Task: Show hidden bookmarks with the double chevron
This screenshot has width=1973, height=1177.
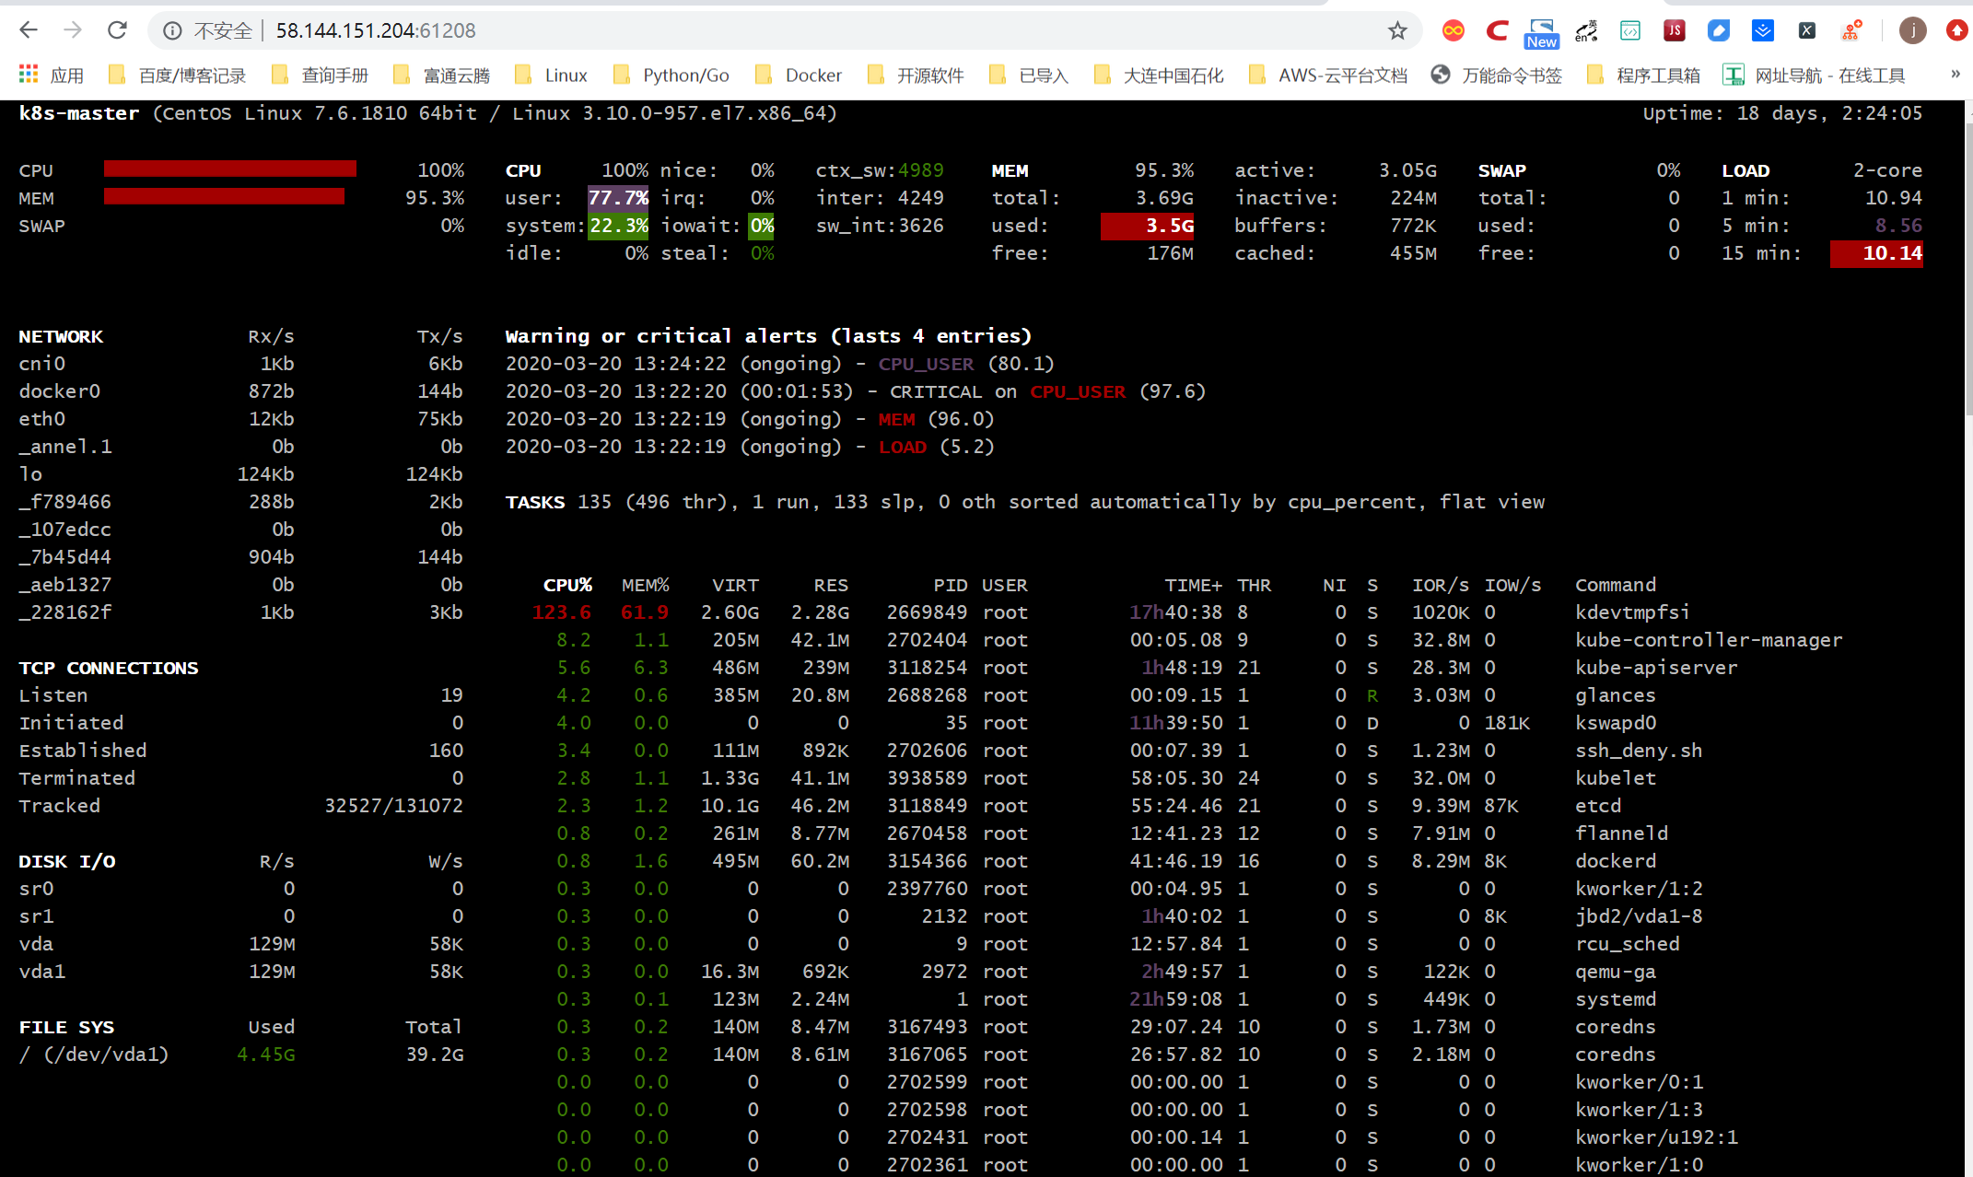Action: [1955, 74]
